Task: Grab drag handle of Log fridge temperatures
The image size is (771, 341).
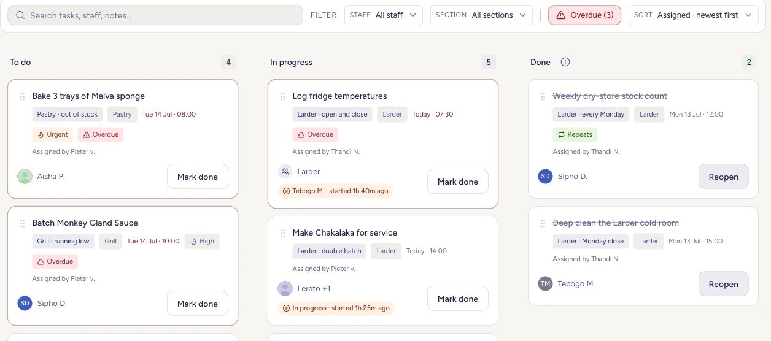Action: [x=283, y=96]
